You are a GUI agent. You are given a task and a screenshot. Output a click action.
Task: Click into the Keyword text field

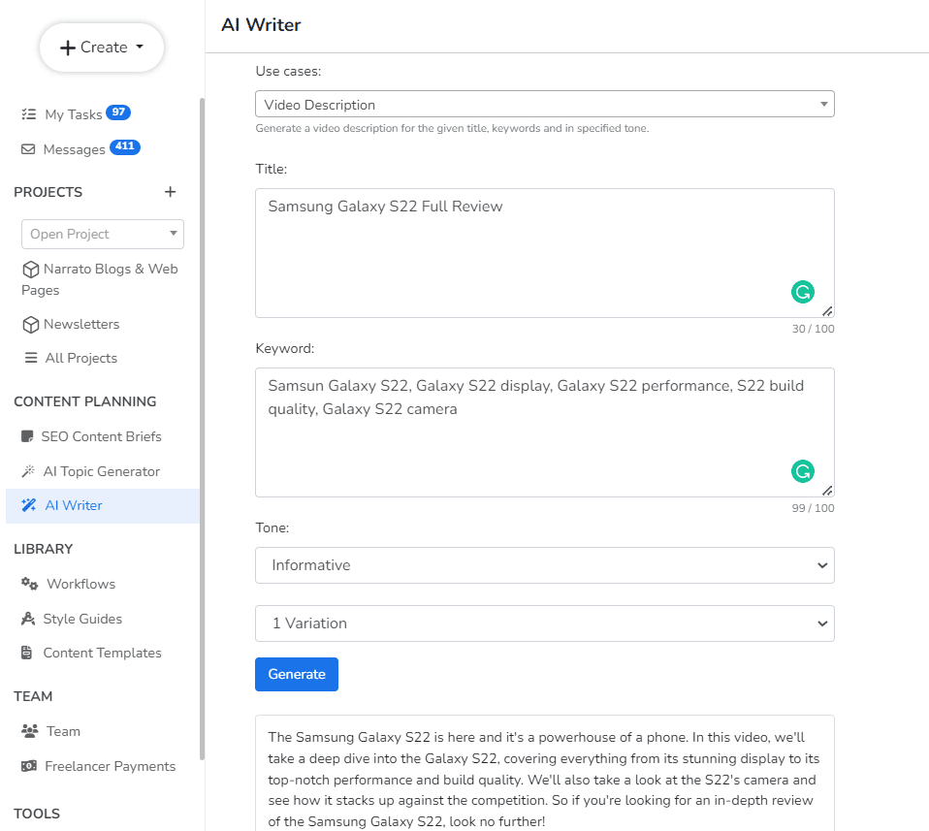point(544,432)
